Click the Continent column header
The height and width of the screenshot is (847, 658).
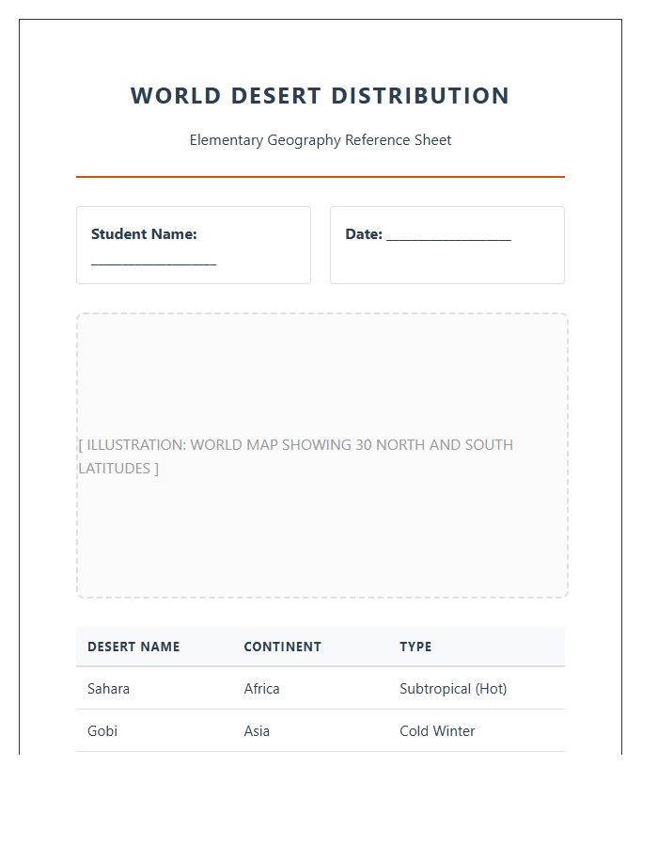point(282,647)
